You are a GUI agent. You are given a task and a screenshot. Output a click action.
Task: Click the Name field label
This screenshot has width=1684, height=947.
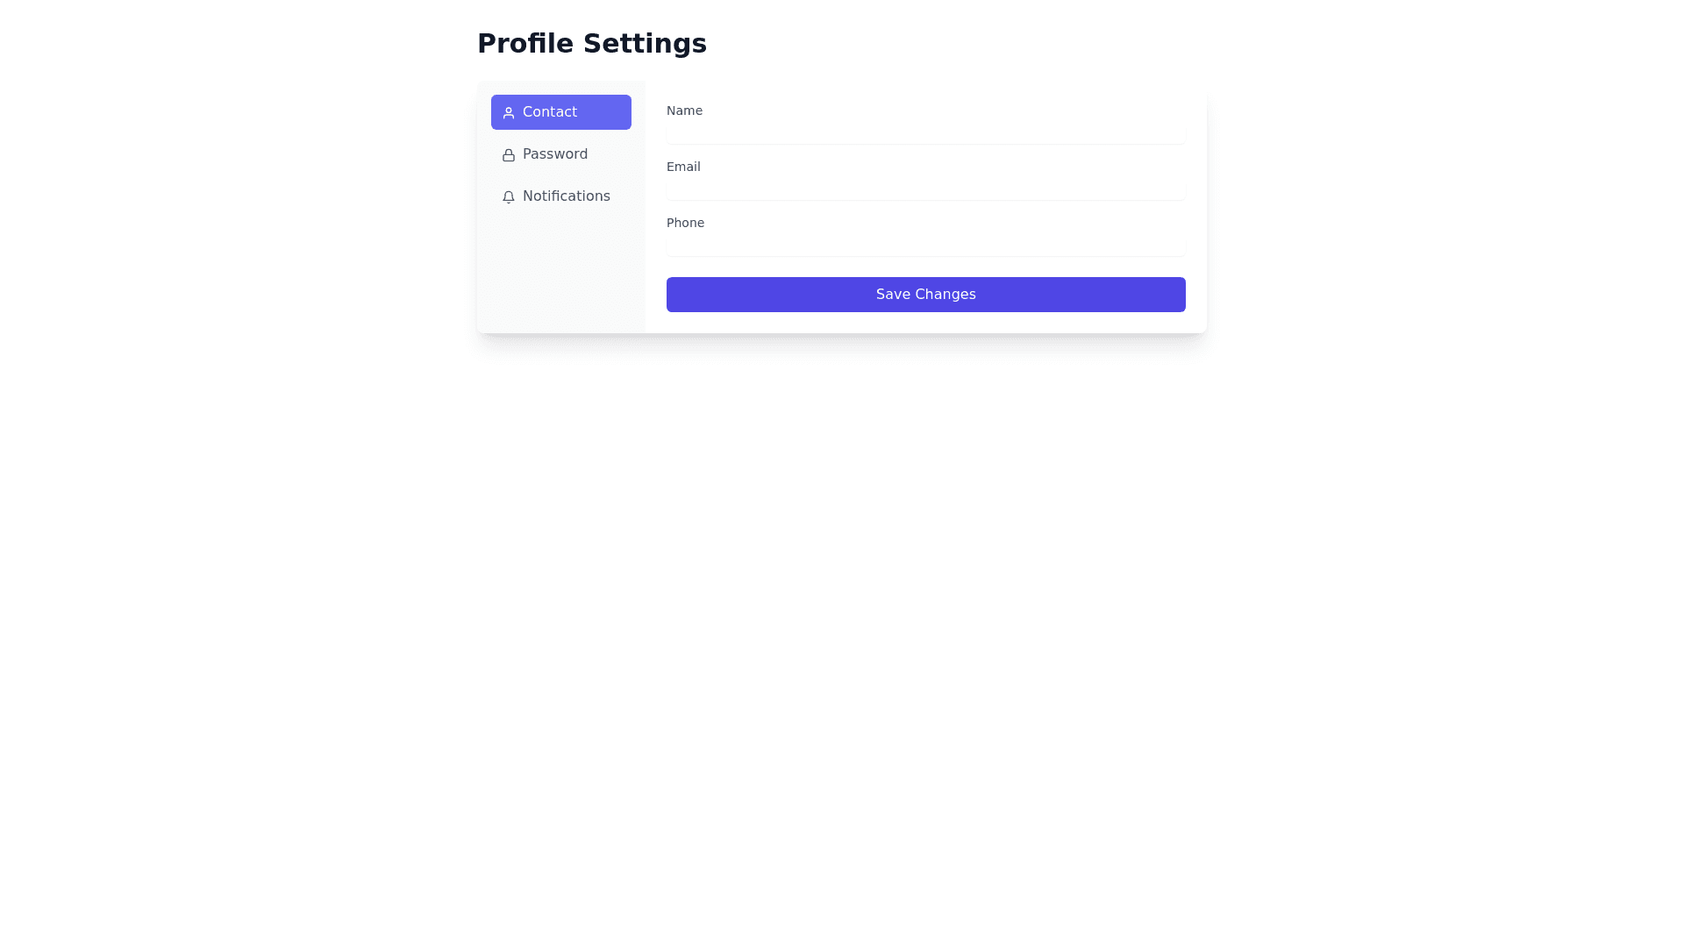coord(684,110)
